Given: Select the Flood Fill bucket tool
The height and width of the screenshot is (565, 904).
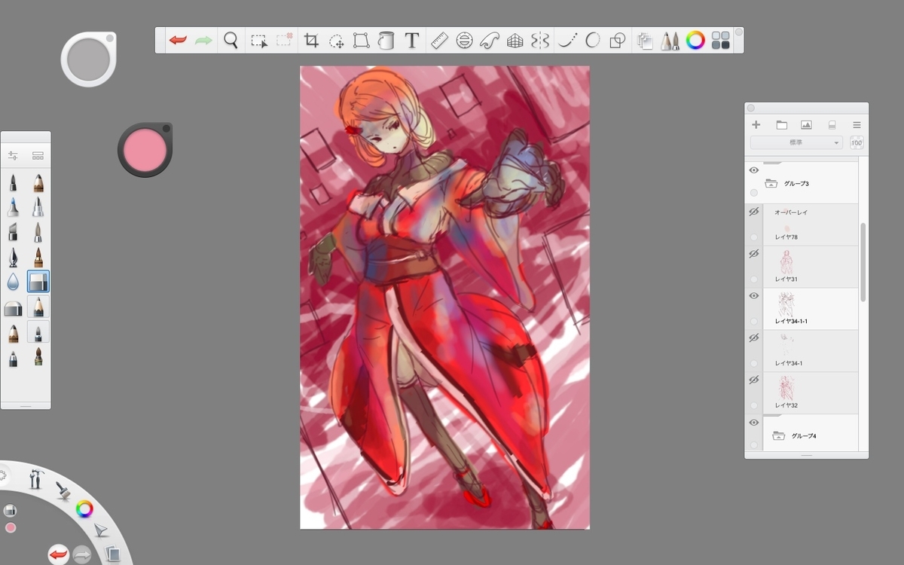Looking at the screenshot, I should coord(386,41).
